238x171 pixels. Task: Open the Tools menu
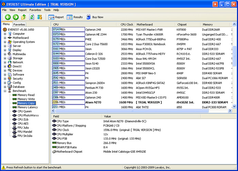(47, 10)
